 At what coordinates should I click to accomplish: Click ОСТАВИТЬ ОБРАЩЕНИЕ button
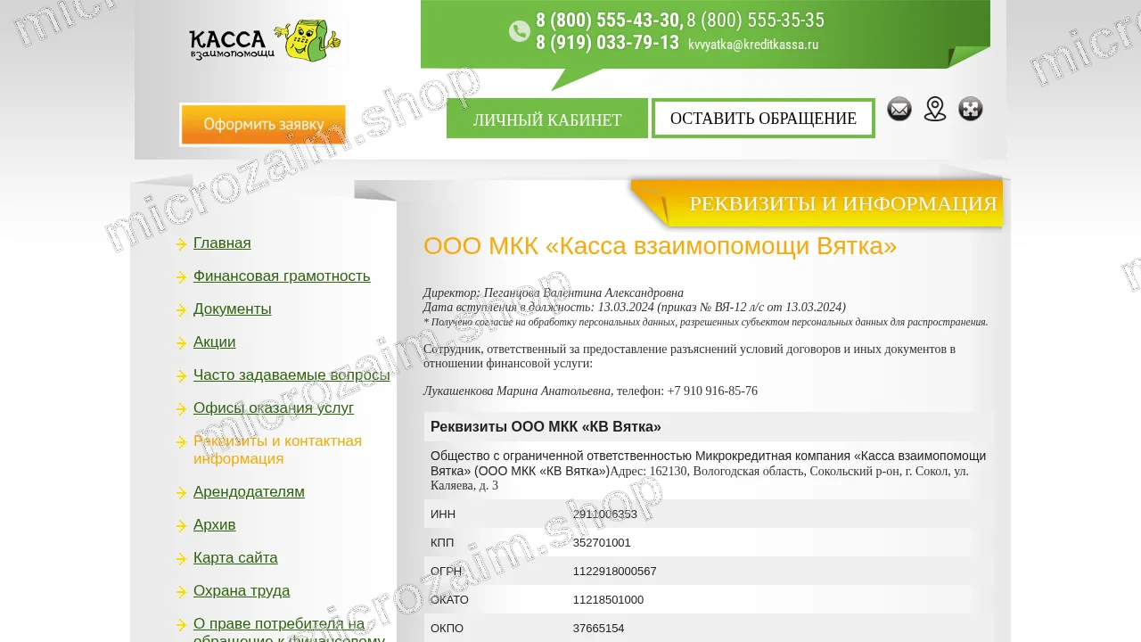[x=763, y=119]
